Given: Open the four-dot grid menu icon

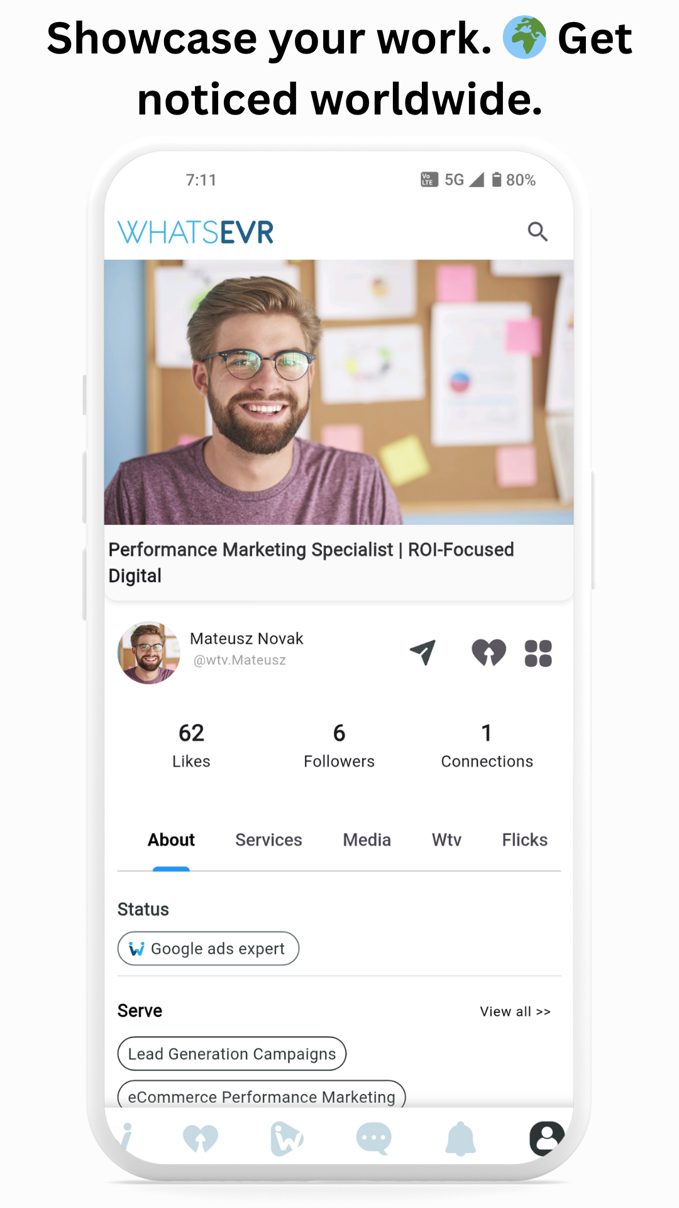Looking at the screenshot, I should click(x=538, y=653).
